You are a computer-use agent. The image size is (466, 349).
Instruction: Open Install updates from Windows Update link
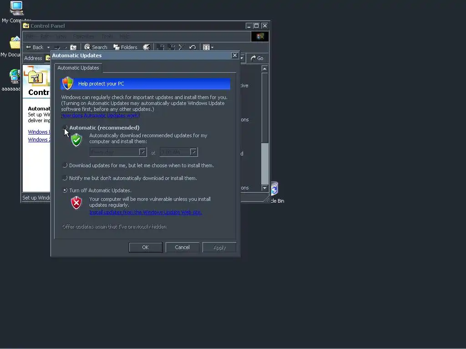point(146,212)
